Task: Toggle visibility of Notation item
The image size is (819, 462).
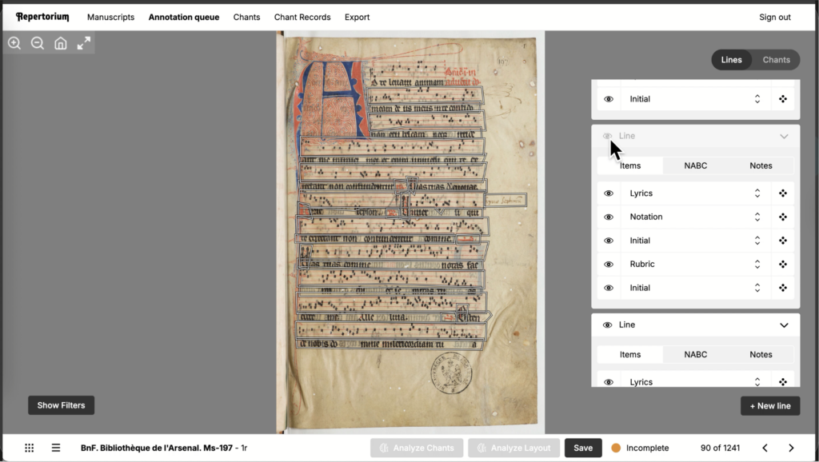Action: (x=609, y=217)
